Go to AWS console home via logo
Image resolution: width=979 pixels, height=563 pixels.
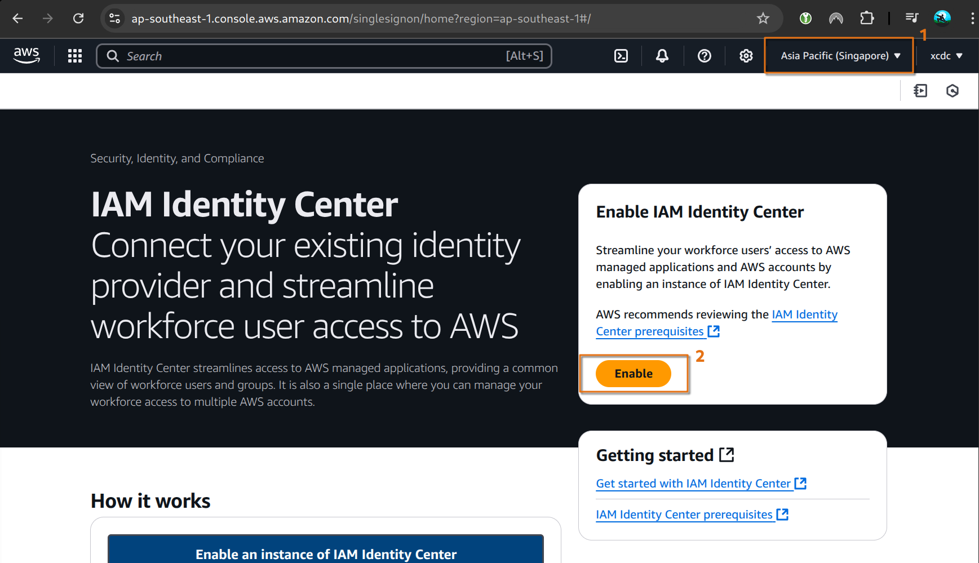coord(26,55)
